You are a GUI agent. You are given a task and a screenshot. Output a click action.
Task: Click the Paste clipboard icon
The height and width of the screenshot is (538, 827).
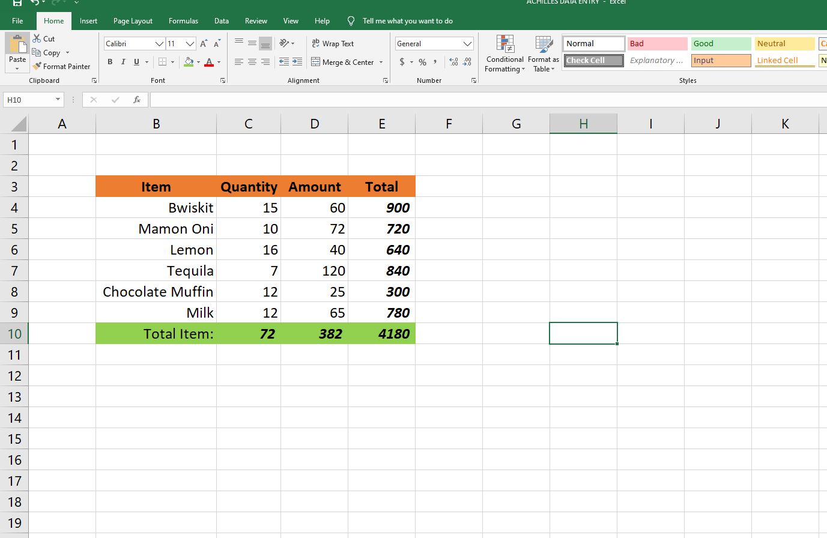(x=17, y=46)
